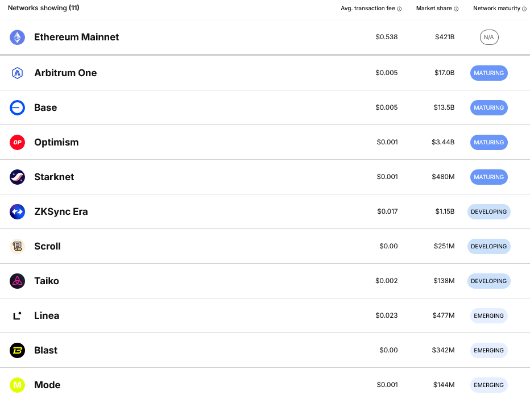
Task: Click the MATURING badge on Arbitrum One
Action: [488, 73]
